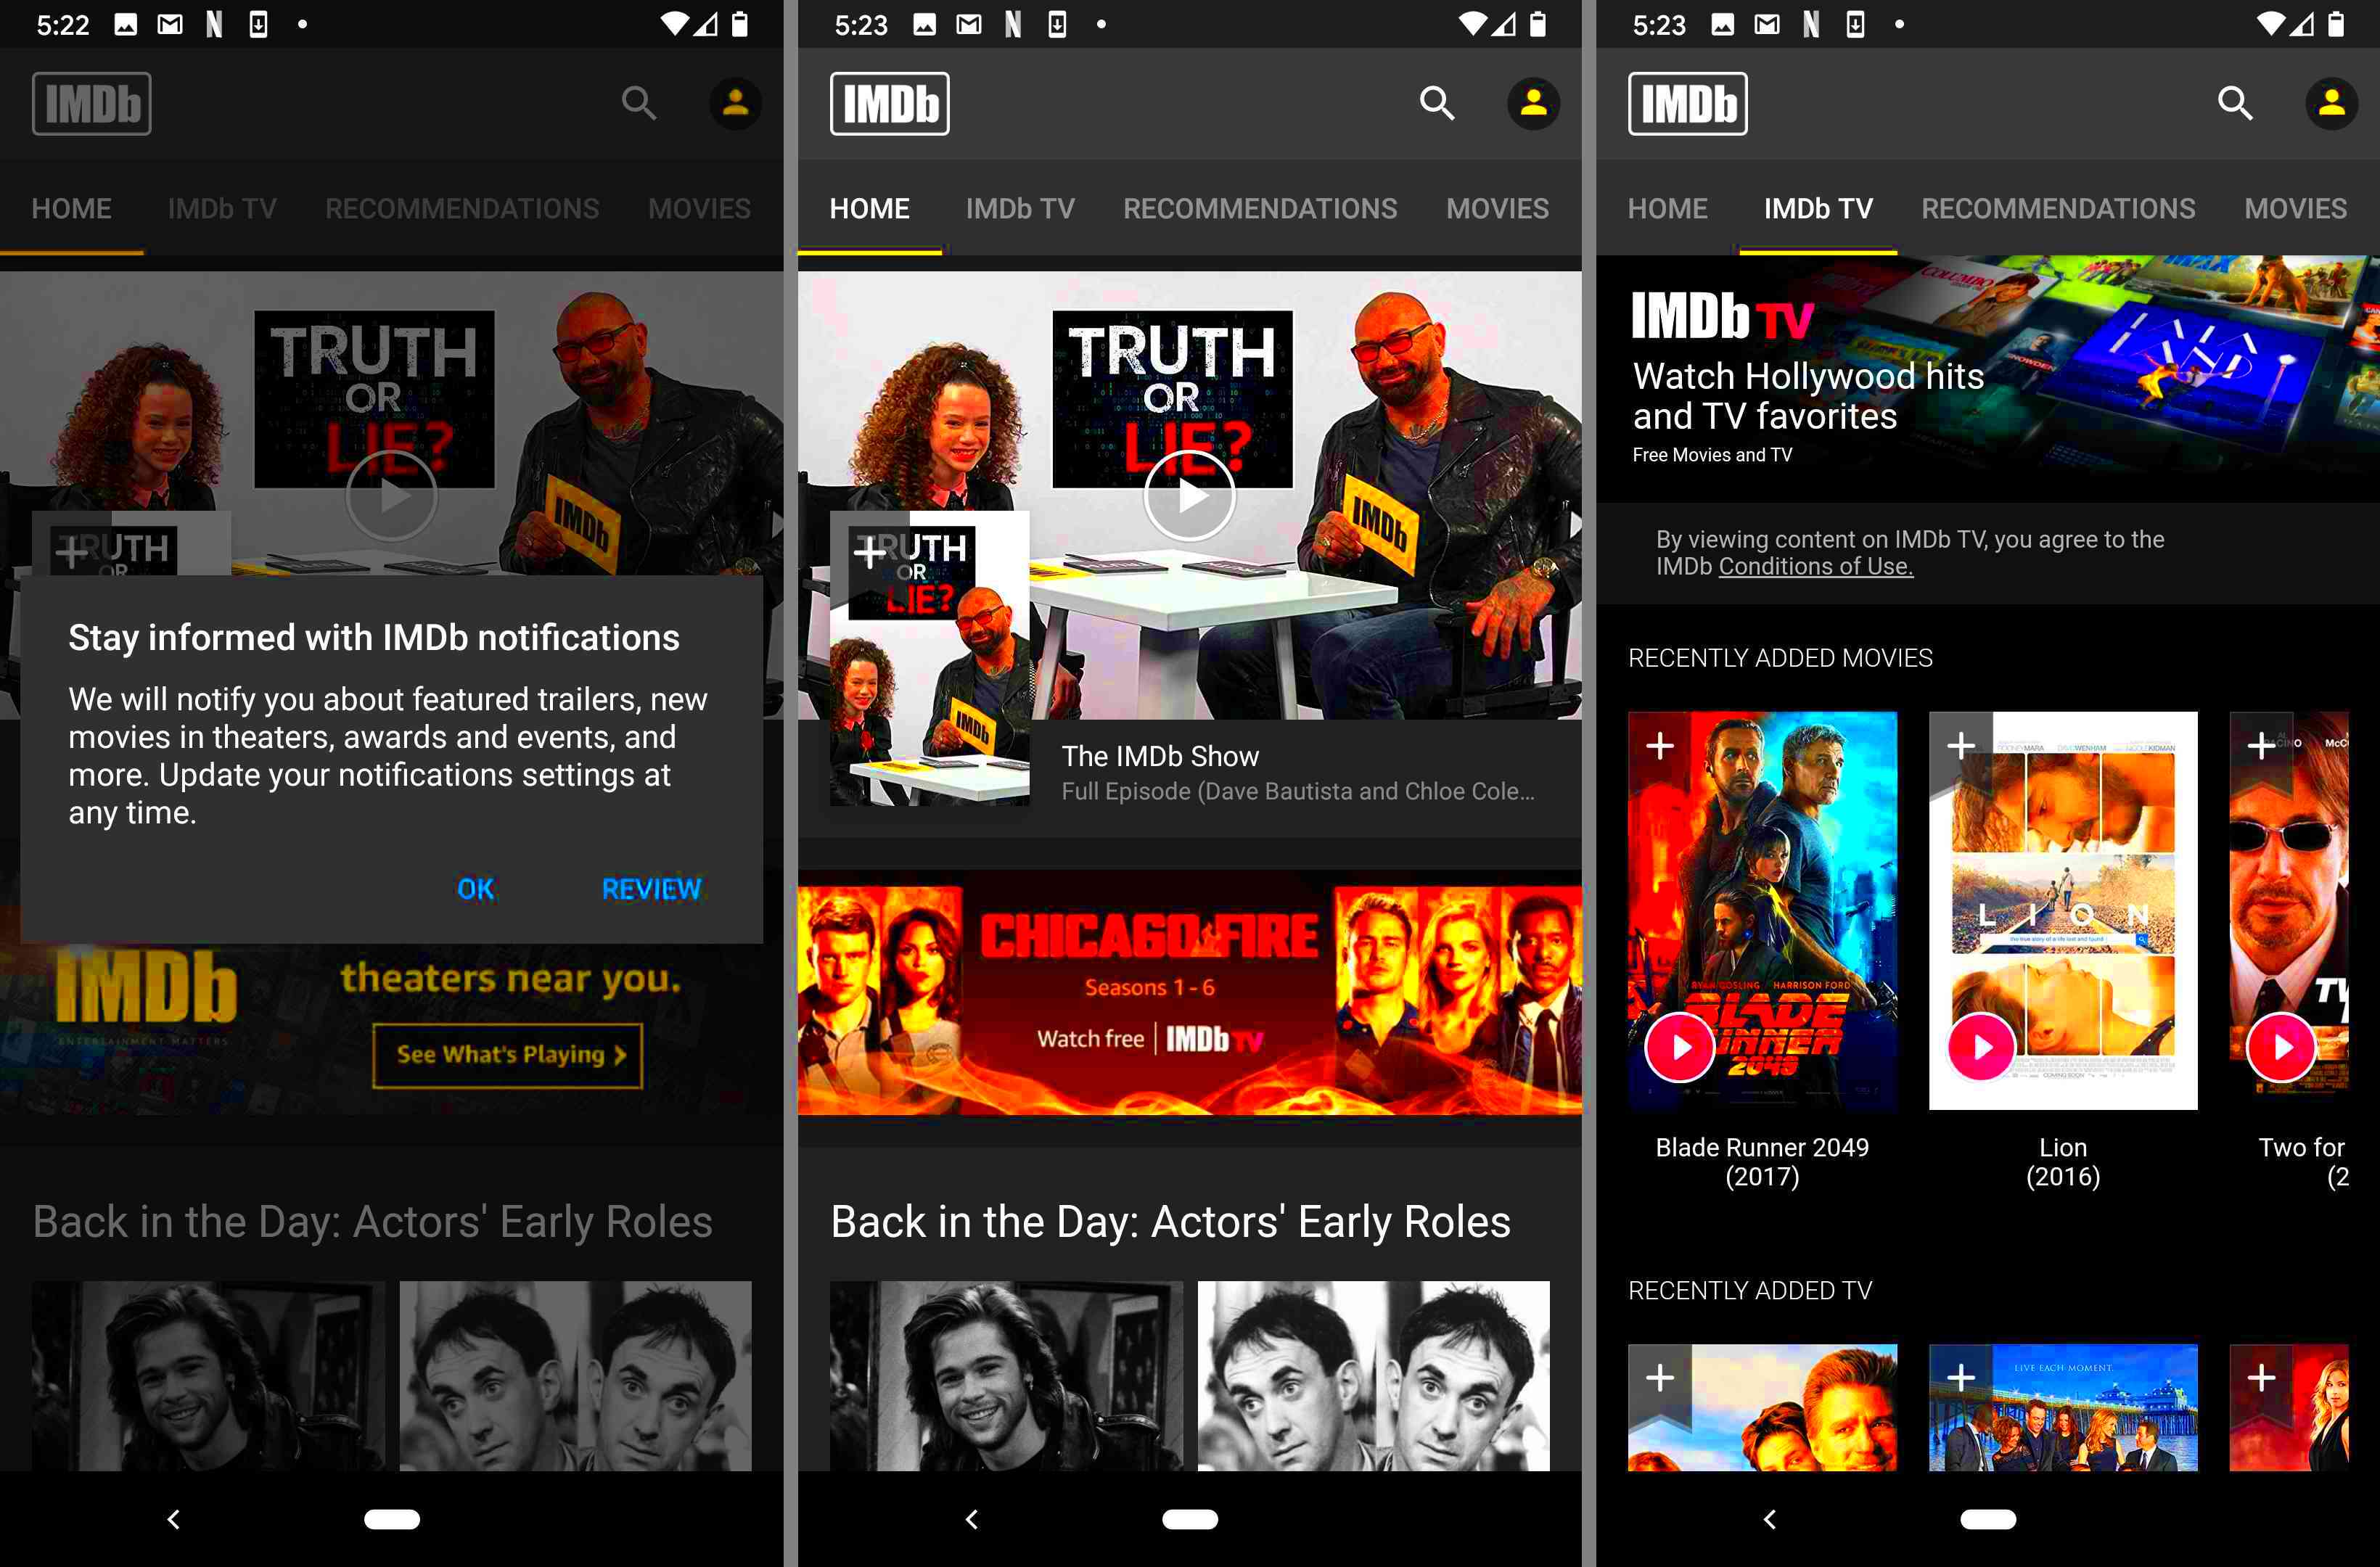Tap IMDb logo in the left screen
This screenshot has width=2380, height=1567.
91,103
